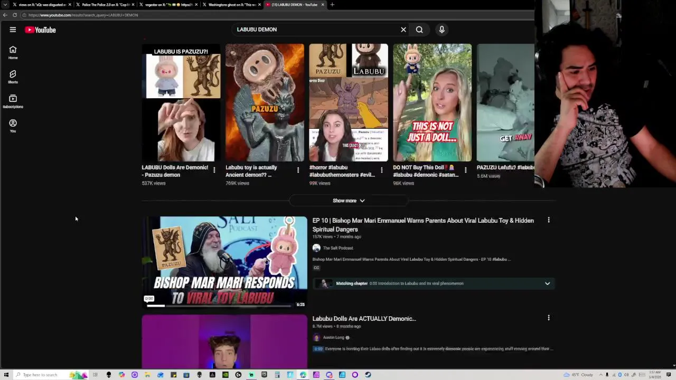The width and height of the screenshot is (676, 380).
Task: Reload the page with browser refresh button
Action: tap(15, 15)
